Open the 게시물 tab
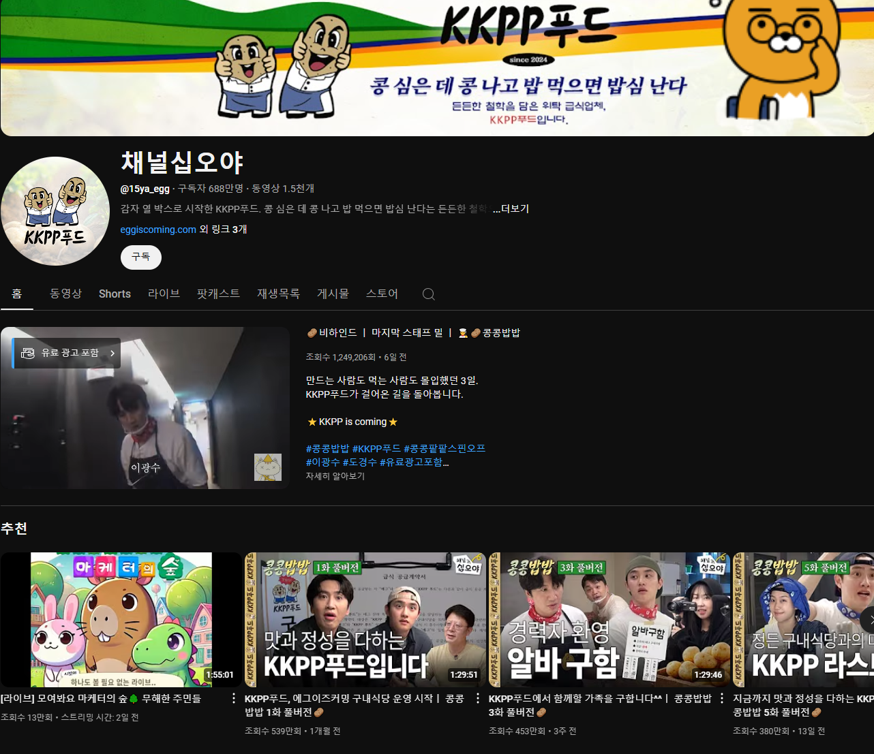The width and height of the screenshot is (874, 754). click(333, 294)
